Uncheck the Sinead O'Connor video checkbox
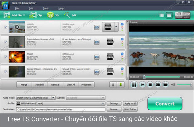Image resolution: width=194 pixels, height=127 pixels. pyautogui.click(x=6, y=71)
